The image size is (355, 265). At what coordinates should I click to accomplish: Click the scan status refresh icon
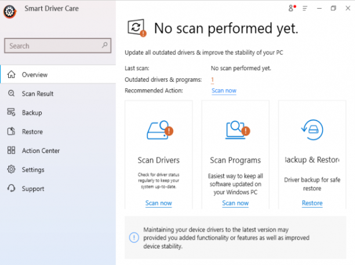click(137, 28)
